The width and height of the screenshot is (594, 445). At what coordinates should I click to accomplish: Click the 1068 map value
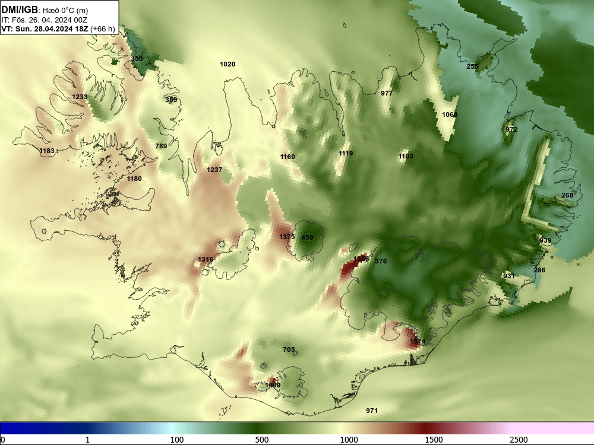pos(450,115)
